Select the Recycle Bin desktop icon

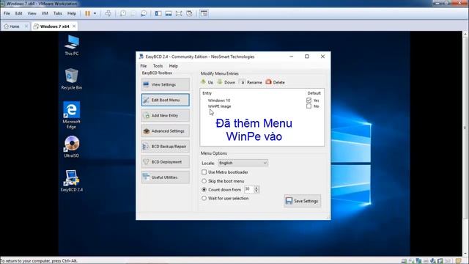tap(72, 79)
